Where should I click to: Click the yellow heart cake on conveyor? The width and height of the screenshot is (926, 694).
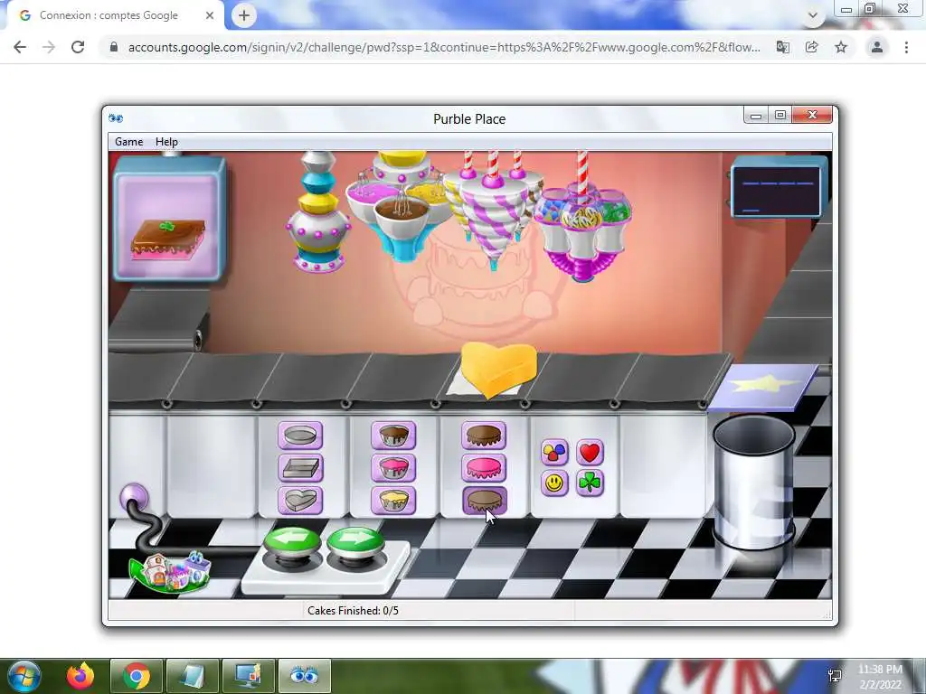click(498, 369)
